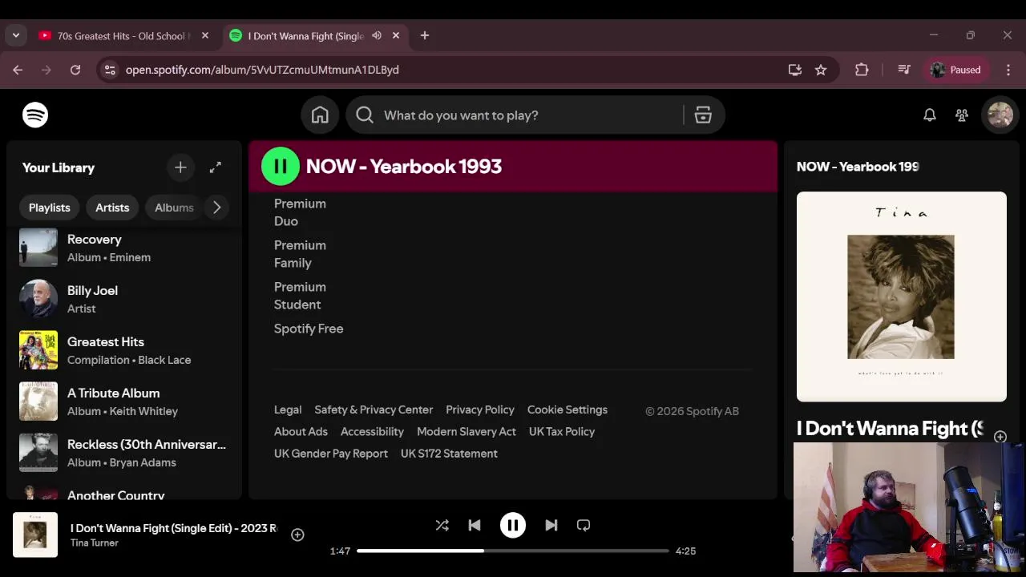Screen dimensions: 1026x577
Task: Filter library by Playlists
Action: (x=50, y=208)
